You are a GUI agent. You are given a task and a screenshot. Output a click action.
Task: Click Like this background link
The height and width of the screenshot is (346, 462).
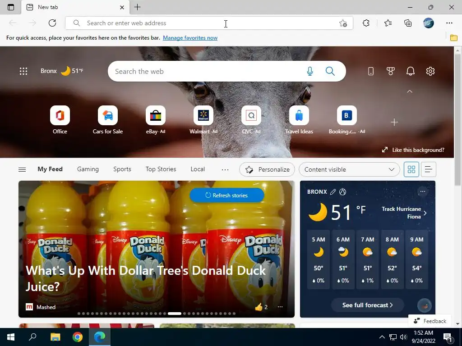[413, 150]
